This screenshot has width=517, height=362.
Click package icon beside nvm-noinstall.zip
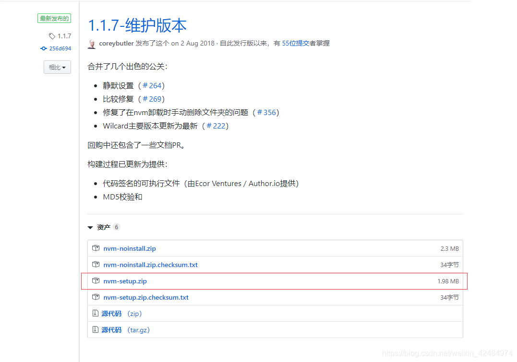pos(96,248)
